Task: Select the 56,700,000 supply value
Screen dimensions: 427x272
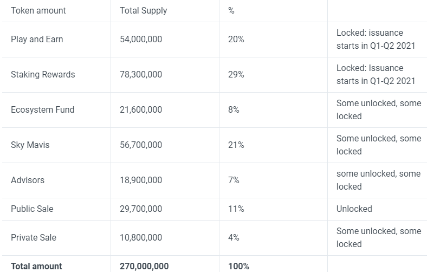Action: (x=141, y=145)
